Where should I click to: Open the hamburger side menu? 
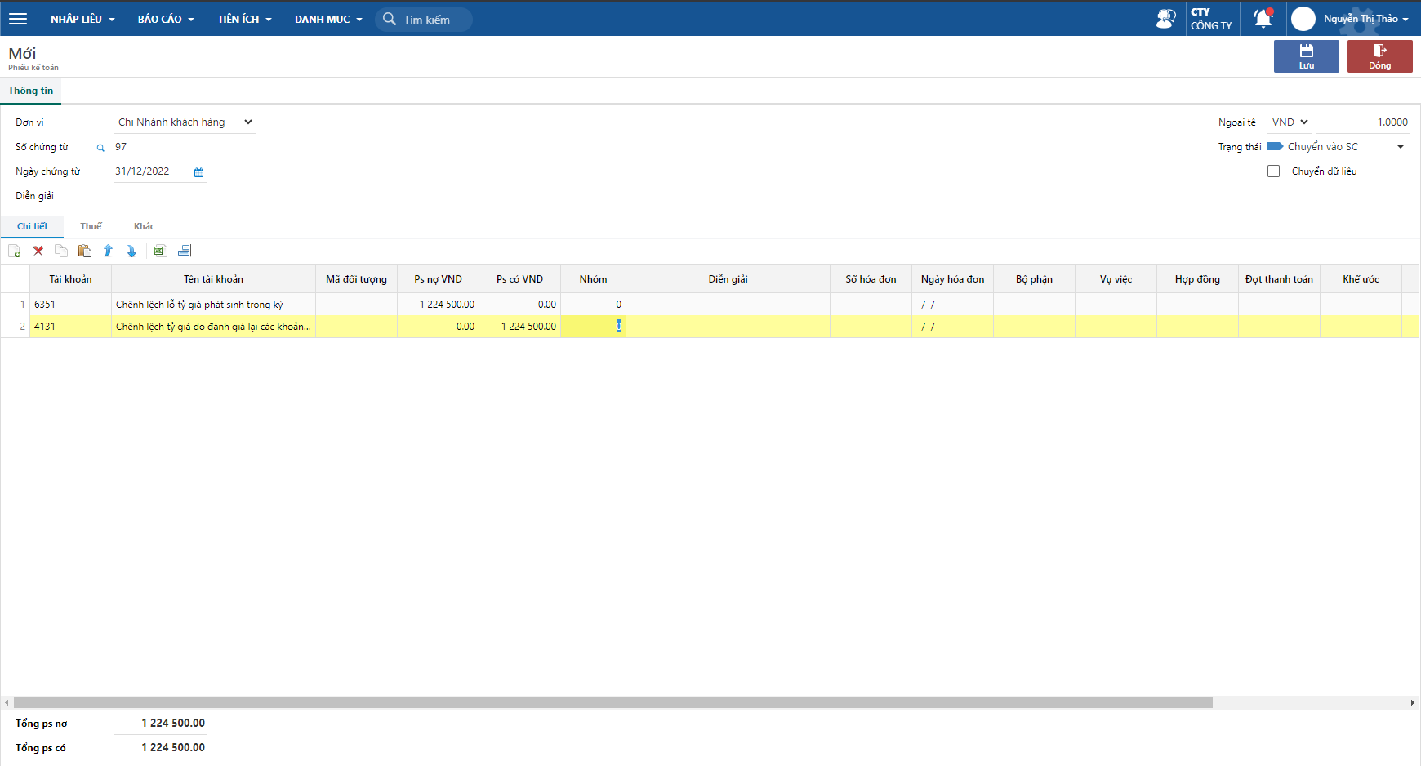pos(18,19)
